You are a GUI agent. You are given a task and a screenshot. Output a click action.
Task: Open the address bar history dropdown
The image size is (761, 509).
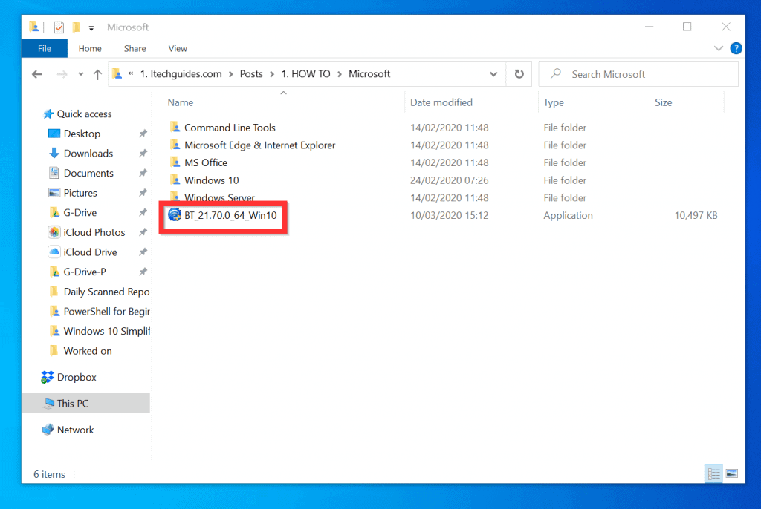tap(493, 74)
